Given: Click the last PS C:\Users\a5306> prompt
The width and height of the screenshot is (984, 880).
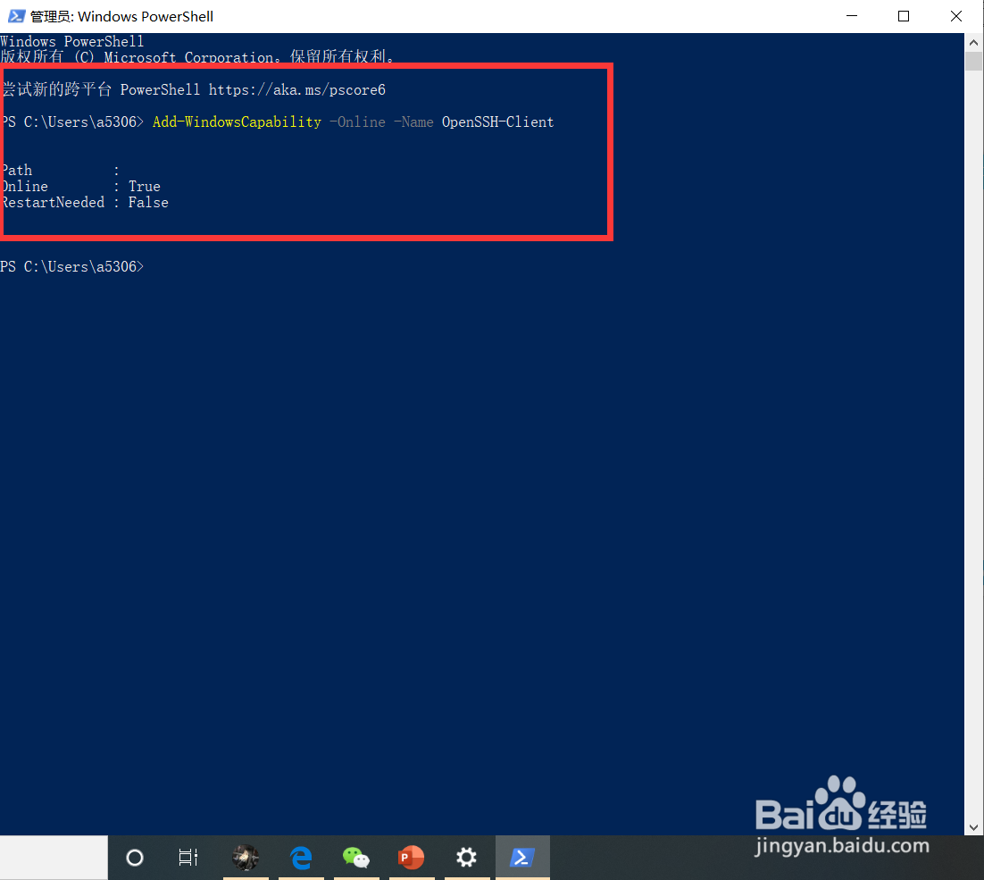Looking at the screenshot, I should tap(72, 267).
